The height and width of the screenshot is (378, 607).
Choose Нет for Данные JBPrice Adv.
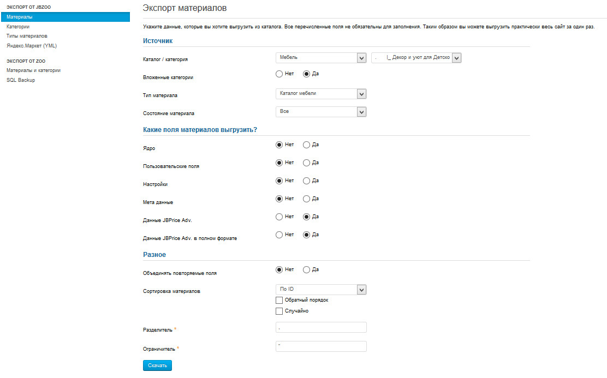(x=279, y=217)
